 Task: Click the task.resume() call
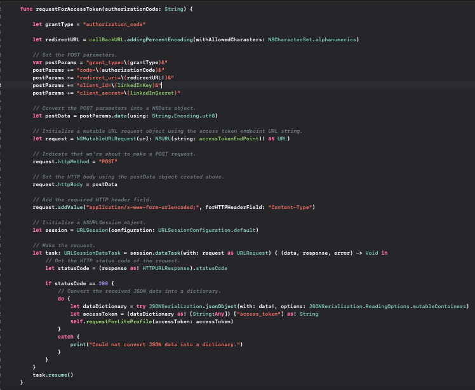tap(53, 375)
